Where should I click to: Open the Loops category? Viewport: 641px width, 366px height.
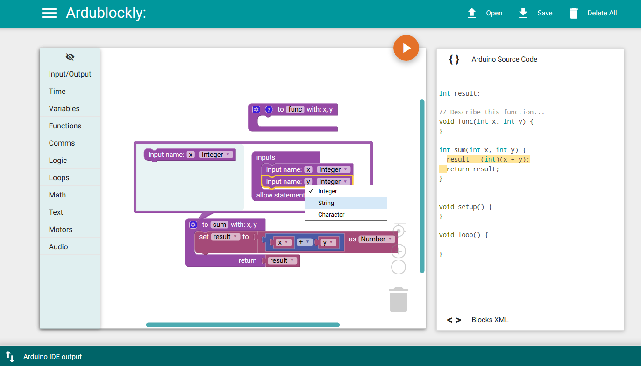click(x=70, y=178)
